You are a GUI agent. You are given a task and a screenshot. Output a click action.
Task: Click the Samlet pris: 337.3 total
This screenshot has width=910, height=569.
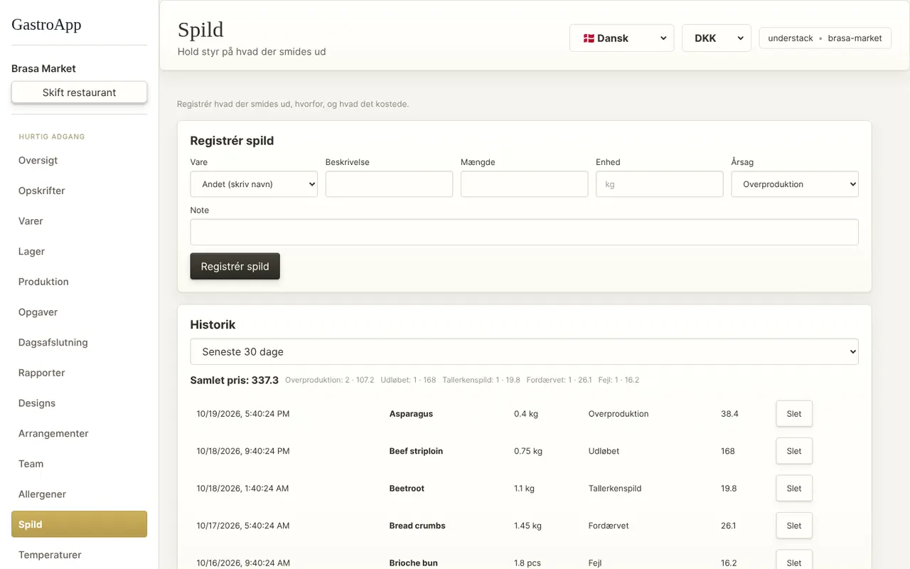pos(234,381)
